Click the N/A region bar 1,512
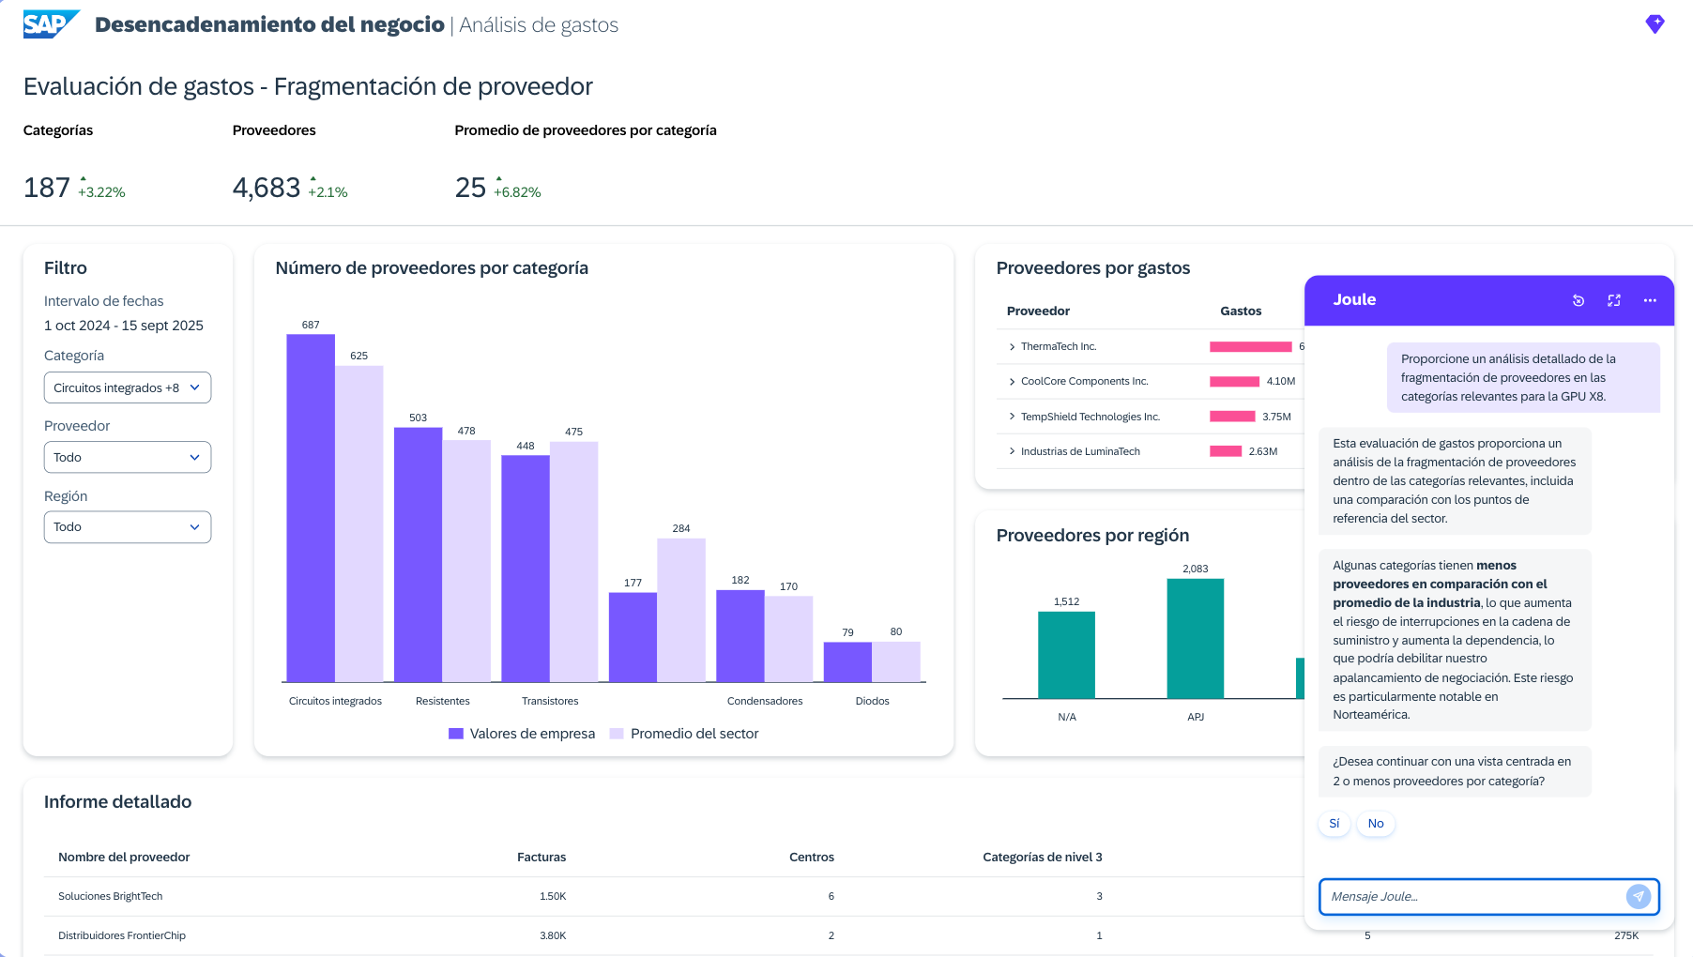Image resolution: width=1693 pixels, height=957 pixels. point(1066,655)
